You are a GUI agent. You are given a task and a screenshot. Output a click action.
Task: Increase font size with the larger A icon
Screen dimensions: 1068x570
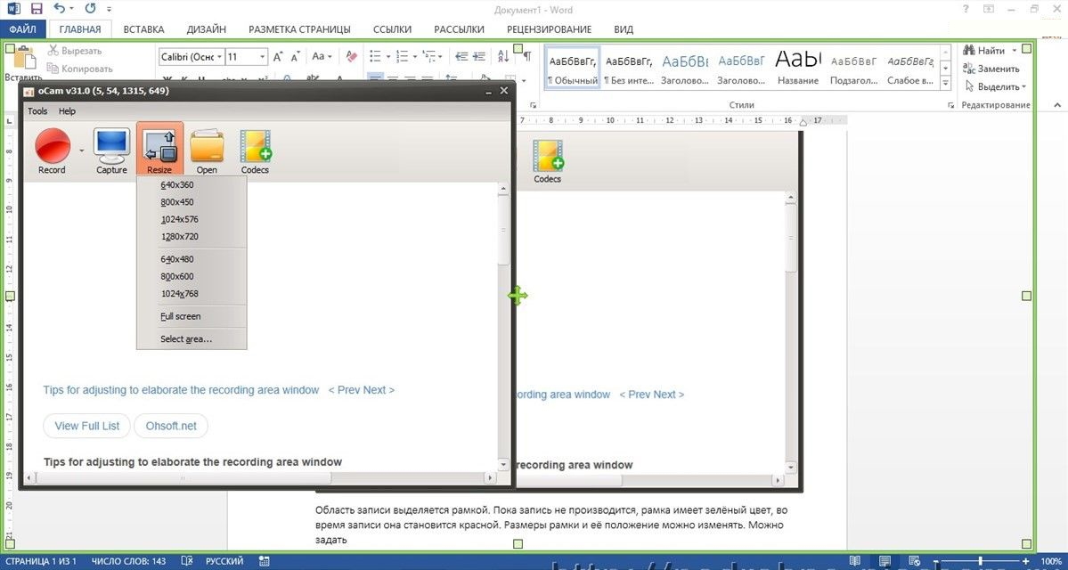click(x=278, y=56)
